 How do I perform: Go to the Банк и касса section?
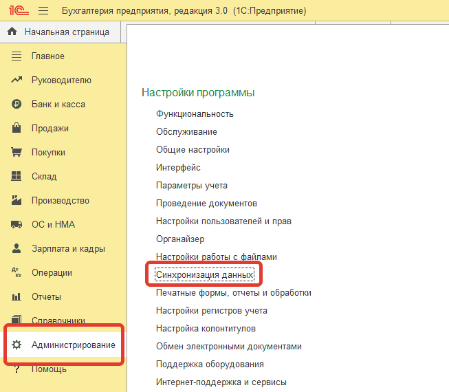(x=58, y=105)
